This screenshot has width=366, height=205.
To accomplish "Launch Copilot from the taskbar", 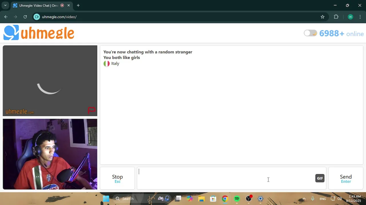I will click(x=190, y=199).
